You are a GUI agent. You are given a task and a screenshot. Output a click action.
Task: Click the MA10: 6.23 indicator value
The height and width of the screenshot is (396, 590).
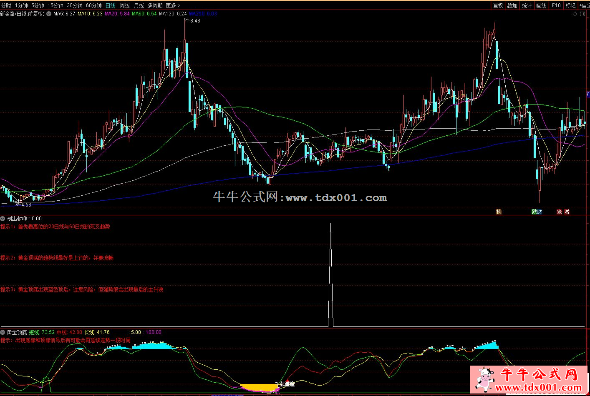point(90,14)
